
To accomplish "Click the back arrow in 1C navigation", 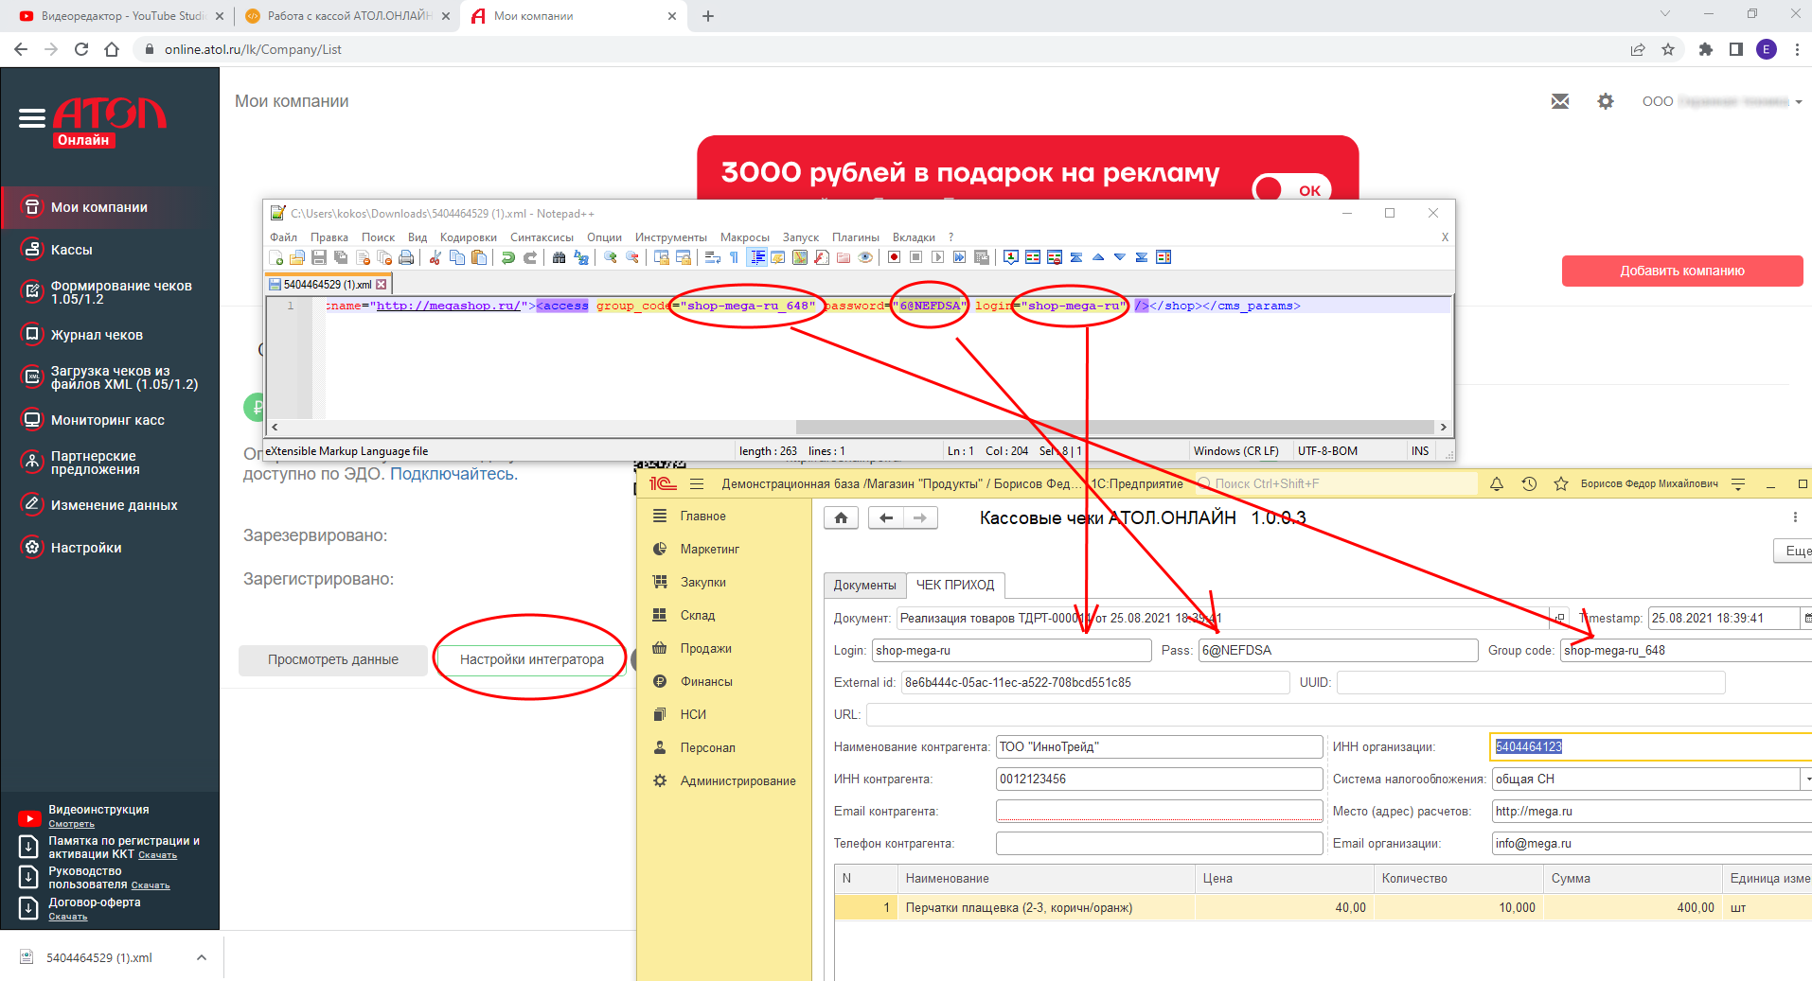I will (885, 517).
